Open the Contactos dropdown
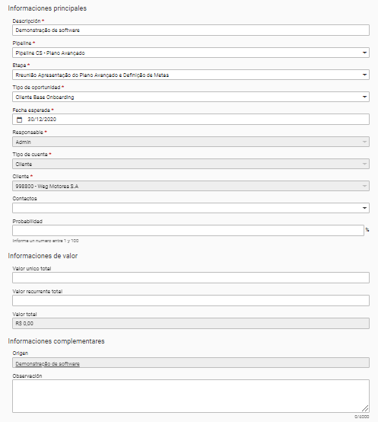378x422 pixels. pyautogui.click(x=191, y=208)
